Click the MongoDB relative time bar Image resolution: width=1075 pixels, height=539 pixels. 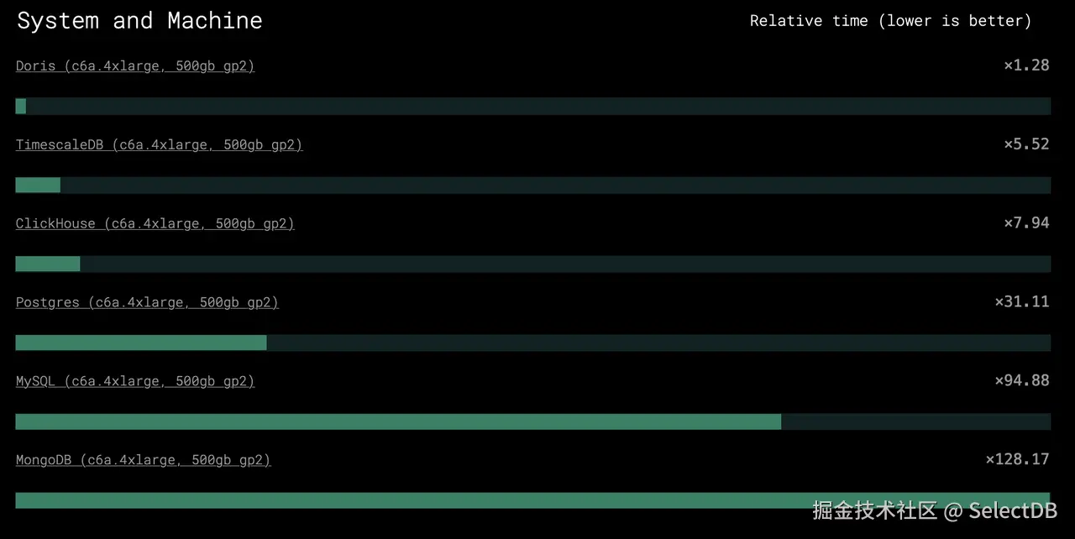point(532,500)
